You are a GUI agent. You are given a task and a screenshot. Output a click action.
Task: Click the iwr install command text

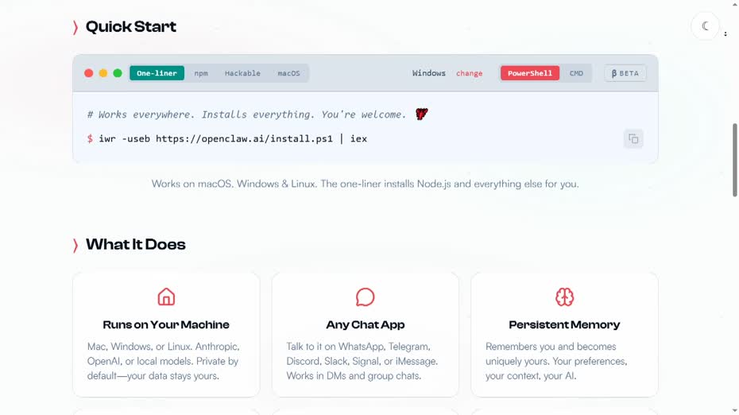[x=232, y=138]
